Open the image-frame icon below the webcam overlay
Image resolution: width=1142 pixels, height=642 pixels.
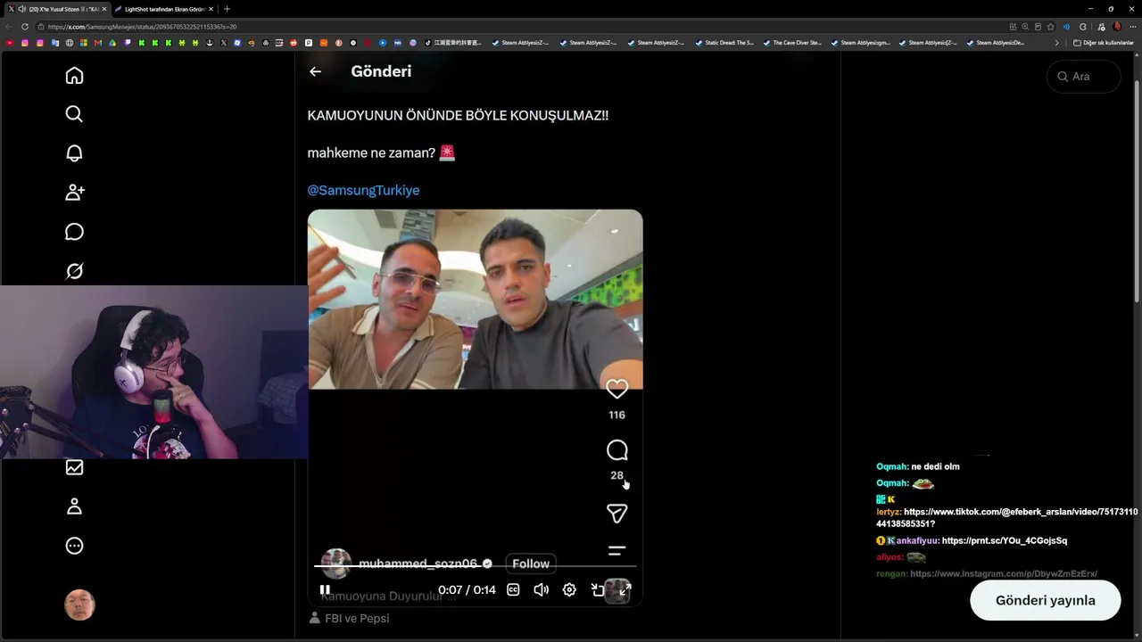pyautogui.click(x=74, y=467)
